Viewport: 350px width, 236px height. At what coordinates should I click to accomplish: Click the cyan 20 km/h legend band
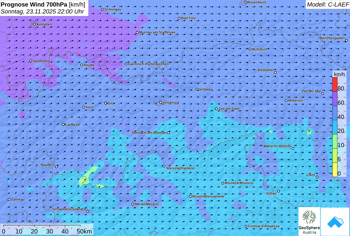(335, 127)
